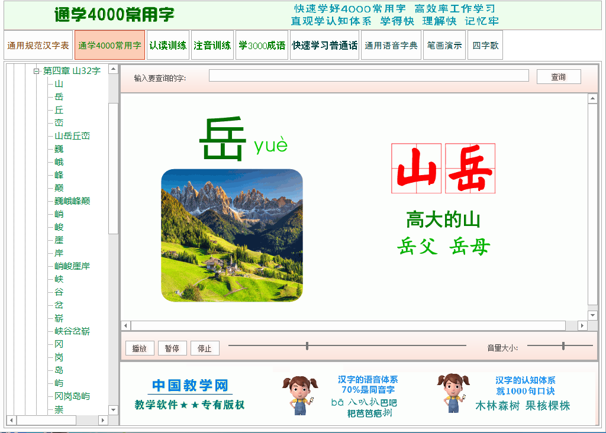Pause playback with 暂停 button
The image size is (606, 433).
[x=172, y=348]
